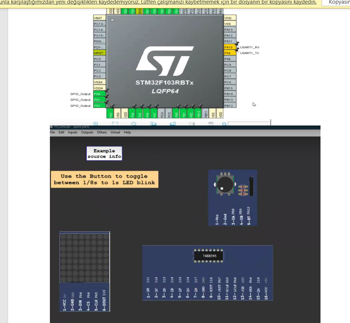Open the signal dropdown for pin PC13
The width and height of the screenshot is (350, 323).
point(98,23)
